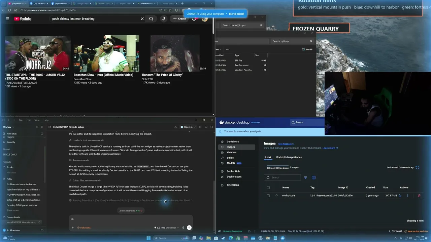Clear the YouTube search box text

(142, 19)
